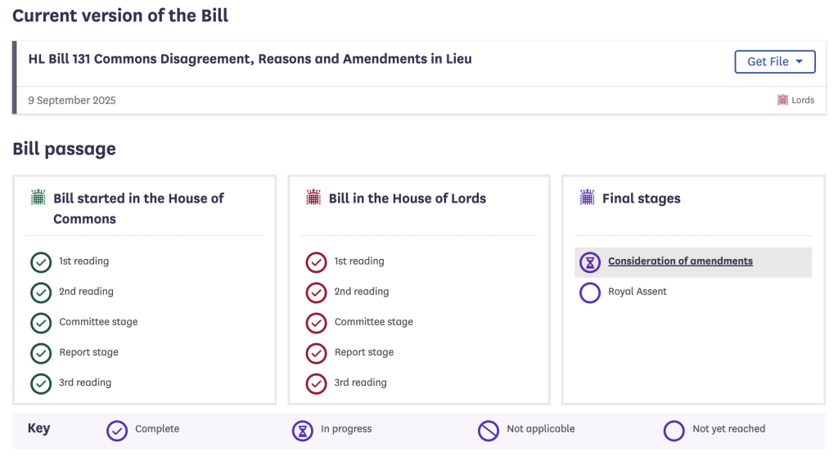Click the Lords 2nd reading red checkmark

click(x=316, y=293)
